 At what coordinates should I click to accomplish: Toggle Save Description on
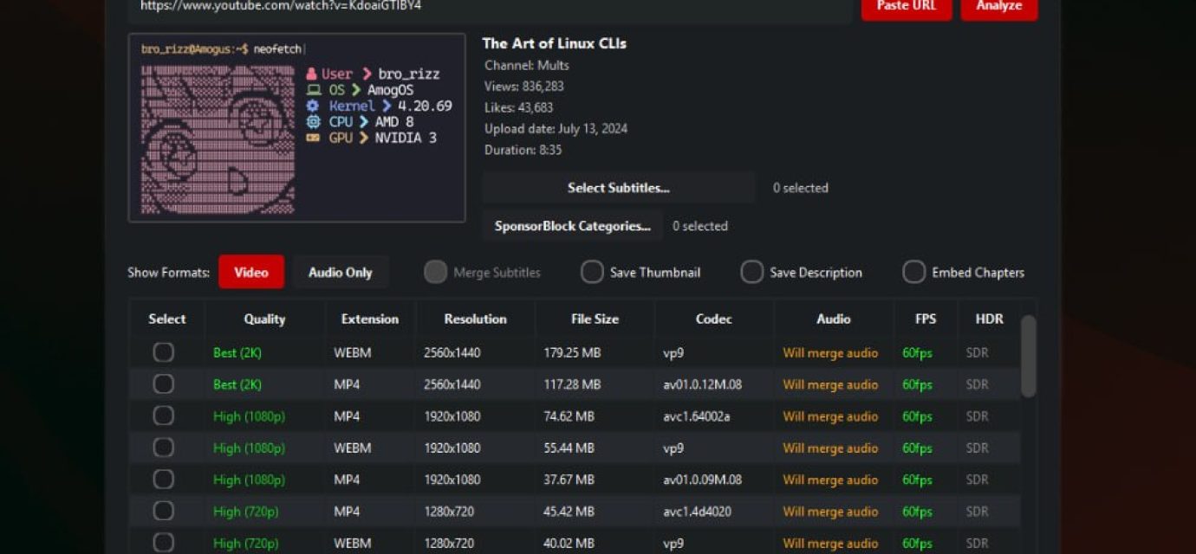(x=751, y=273)
